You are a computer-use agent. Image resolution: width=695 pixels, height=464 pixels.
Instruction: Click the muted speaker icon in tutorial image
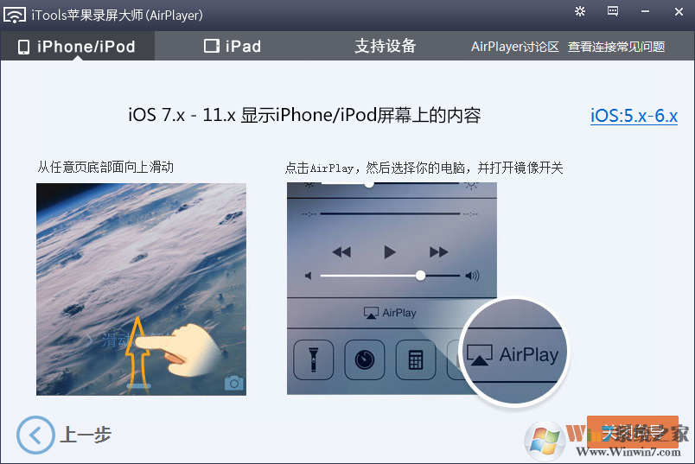pyautogui.click(x=309, y=276)
